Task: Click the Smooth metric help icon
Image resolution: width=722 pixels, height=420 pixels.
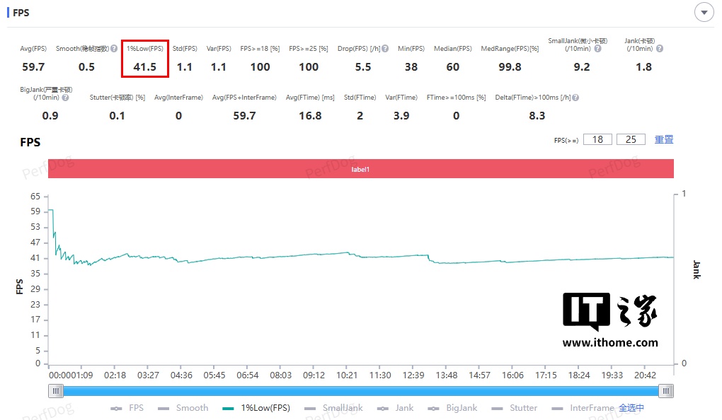Action: (114, 49)
